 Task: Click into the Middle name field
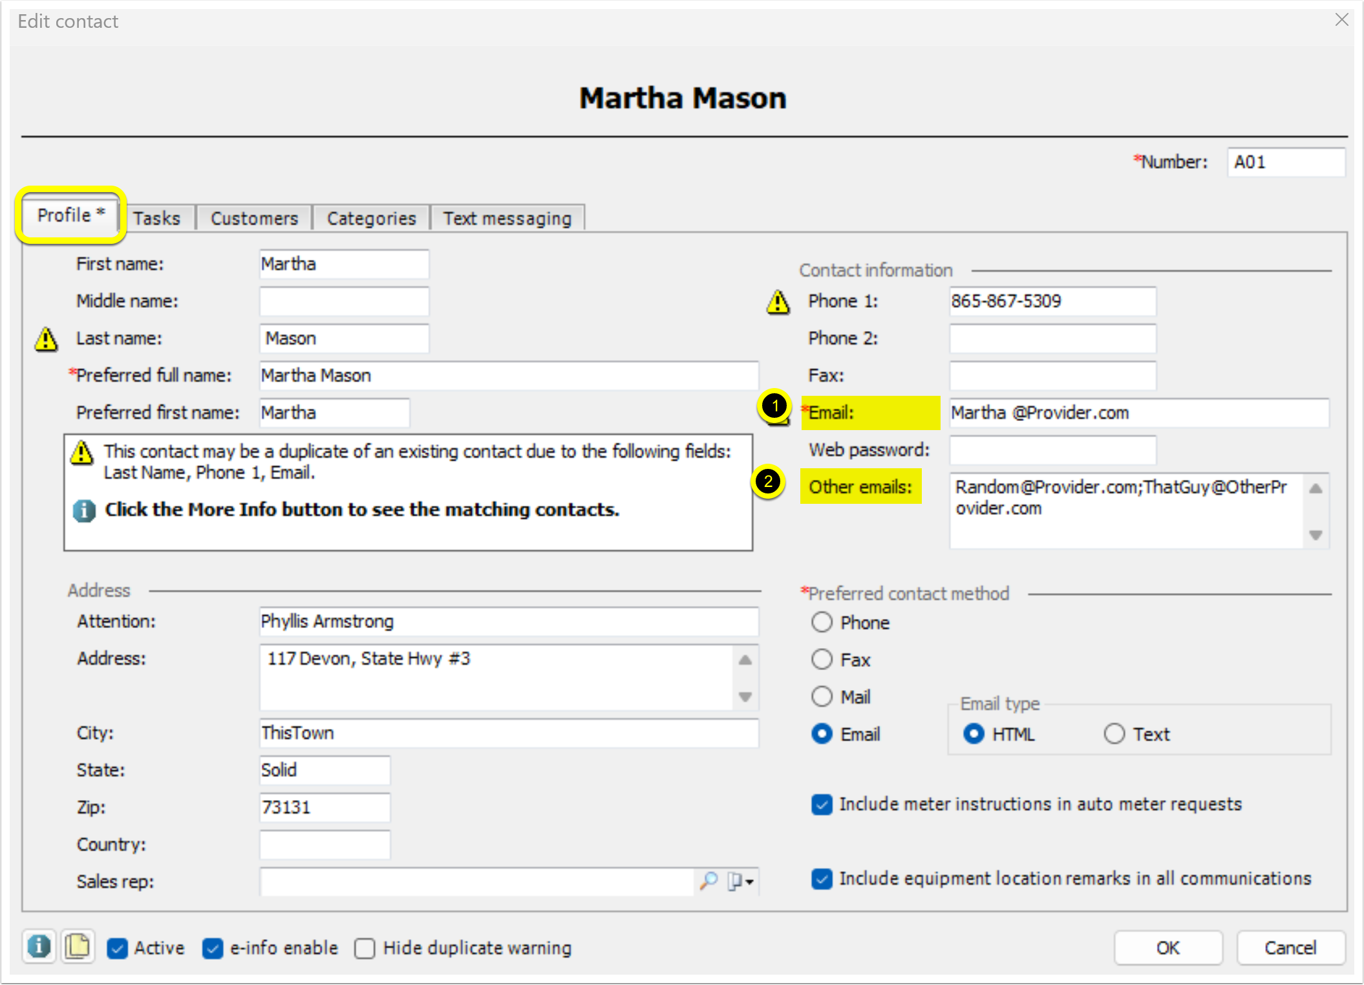click(344, 301)
